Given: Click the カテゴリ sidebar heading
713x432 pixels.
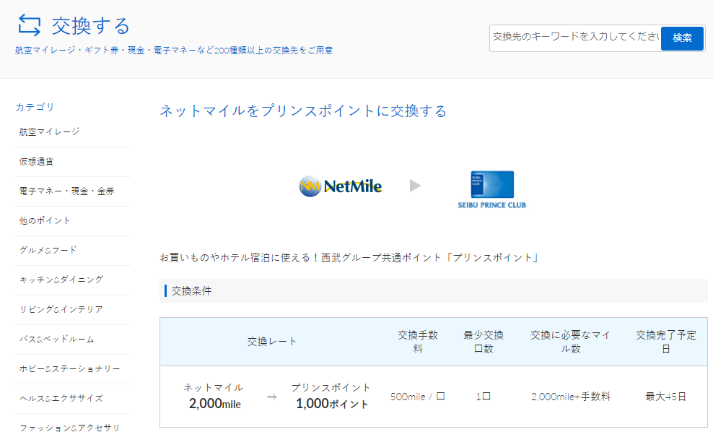Looking at the screenshot, I should tap(35, 107).
